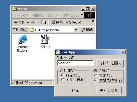This screenshot has width=137, height=102.
Task: Click the 移動 go button
Action: pyautogui.click(x=87, y=30)
